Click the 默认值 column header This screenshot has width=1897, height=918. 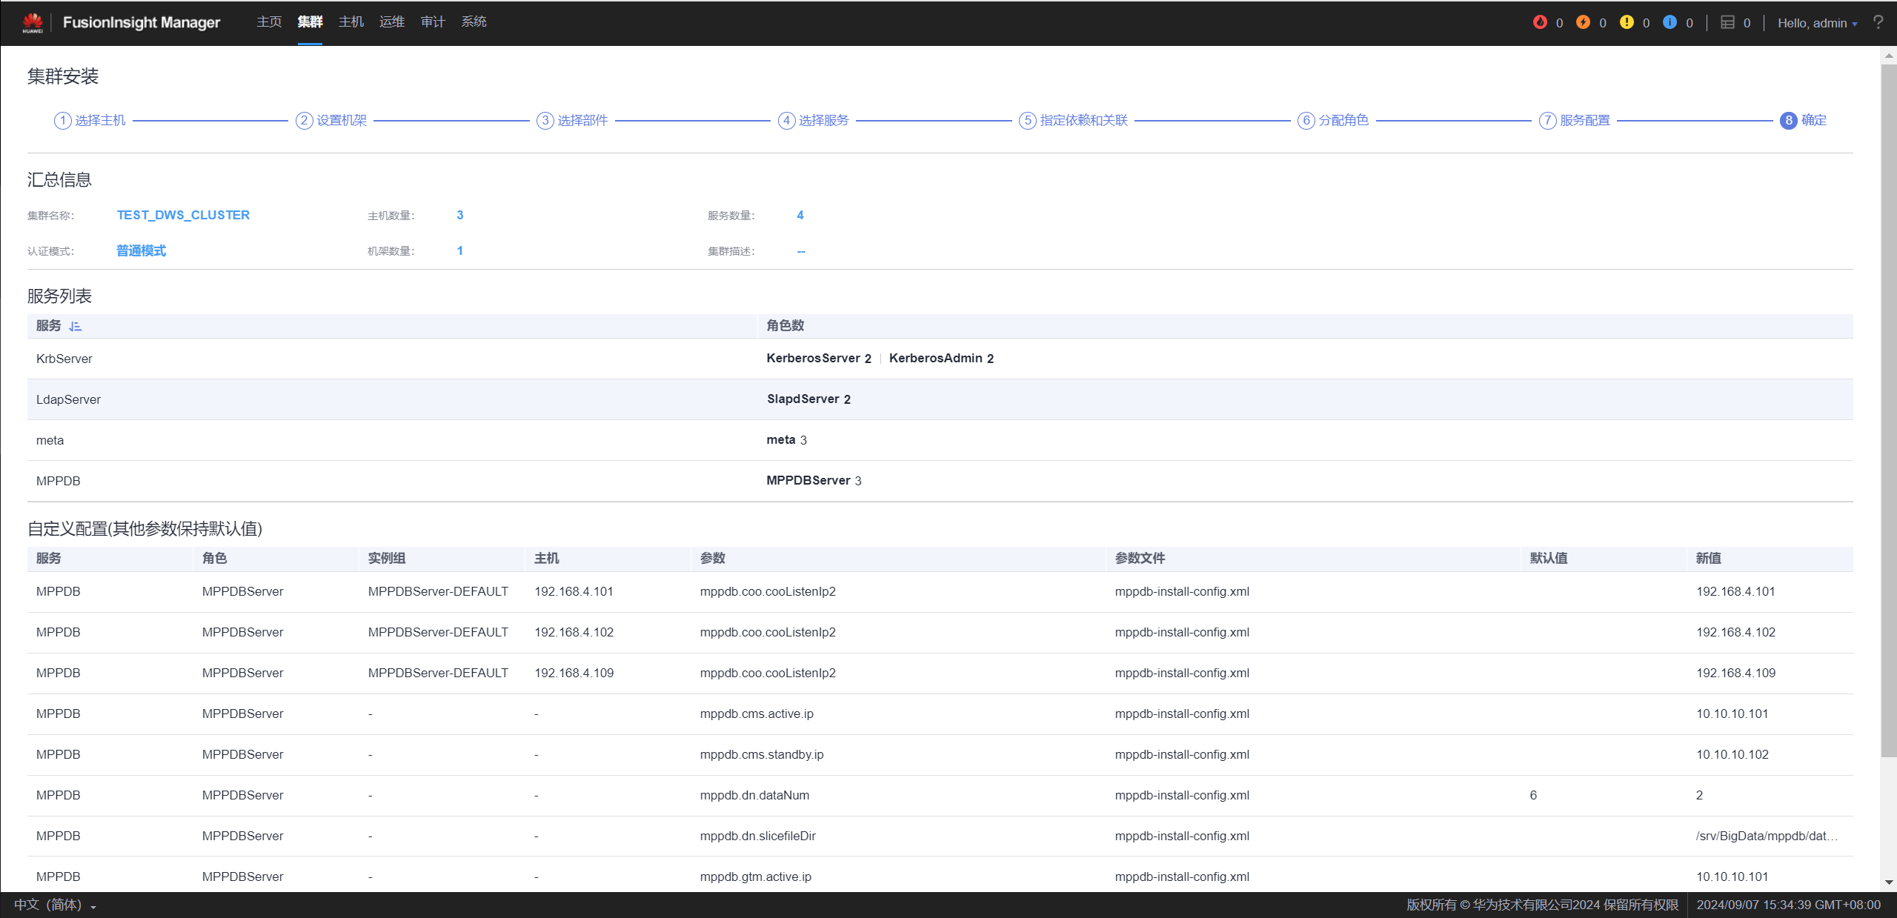pyautogui.click(x=1549, y=558)
